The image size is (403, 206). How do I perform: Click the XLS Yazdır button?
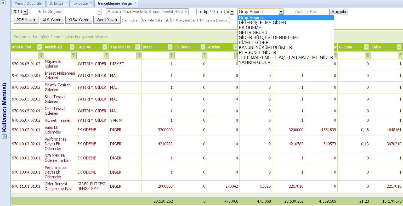52,20
